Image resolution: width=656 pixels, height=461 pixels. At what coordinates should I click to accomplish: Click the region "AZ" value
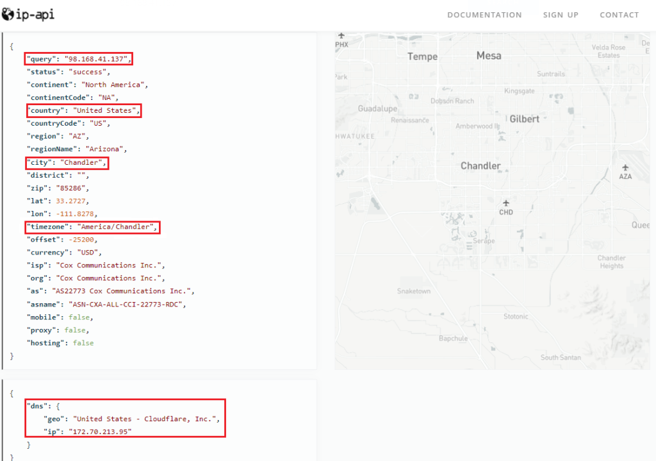point(77,136)
